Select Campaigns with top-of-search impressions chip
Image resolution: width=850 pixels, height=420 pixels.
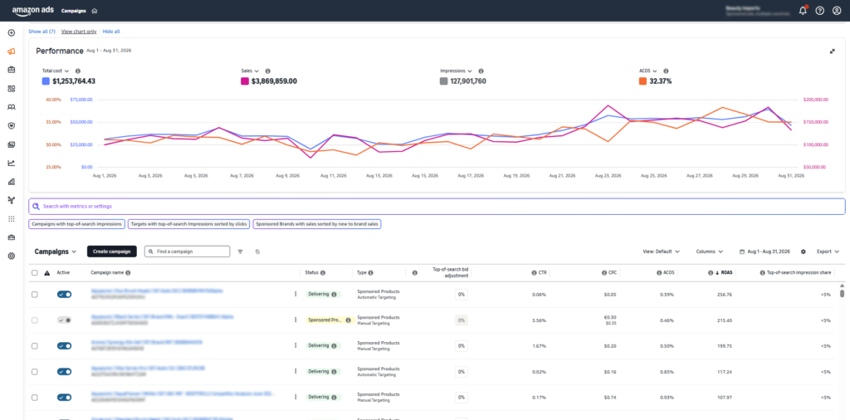click(76, 224)
